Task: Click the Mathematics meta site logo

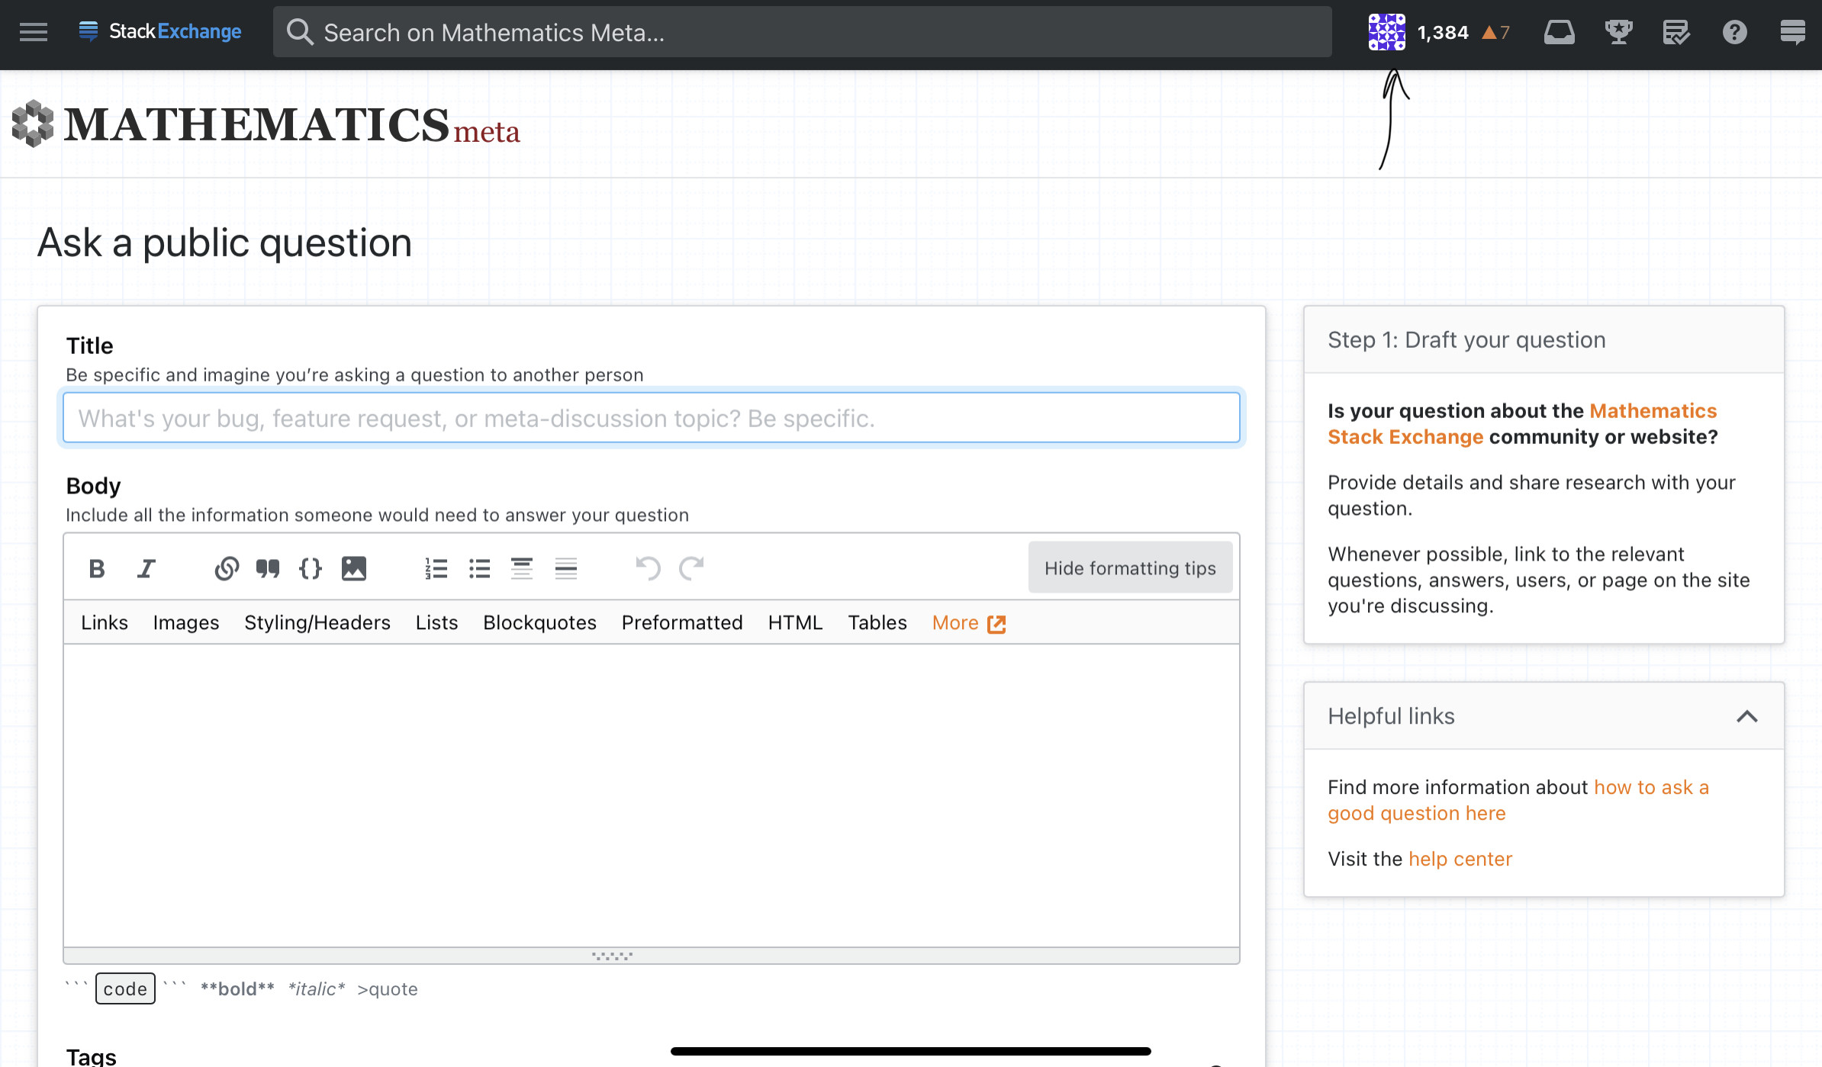Action: (x=266, y=124)
